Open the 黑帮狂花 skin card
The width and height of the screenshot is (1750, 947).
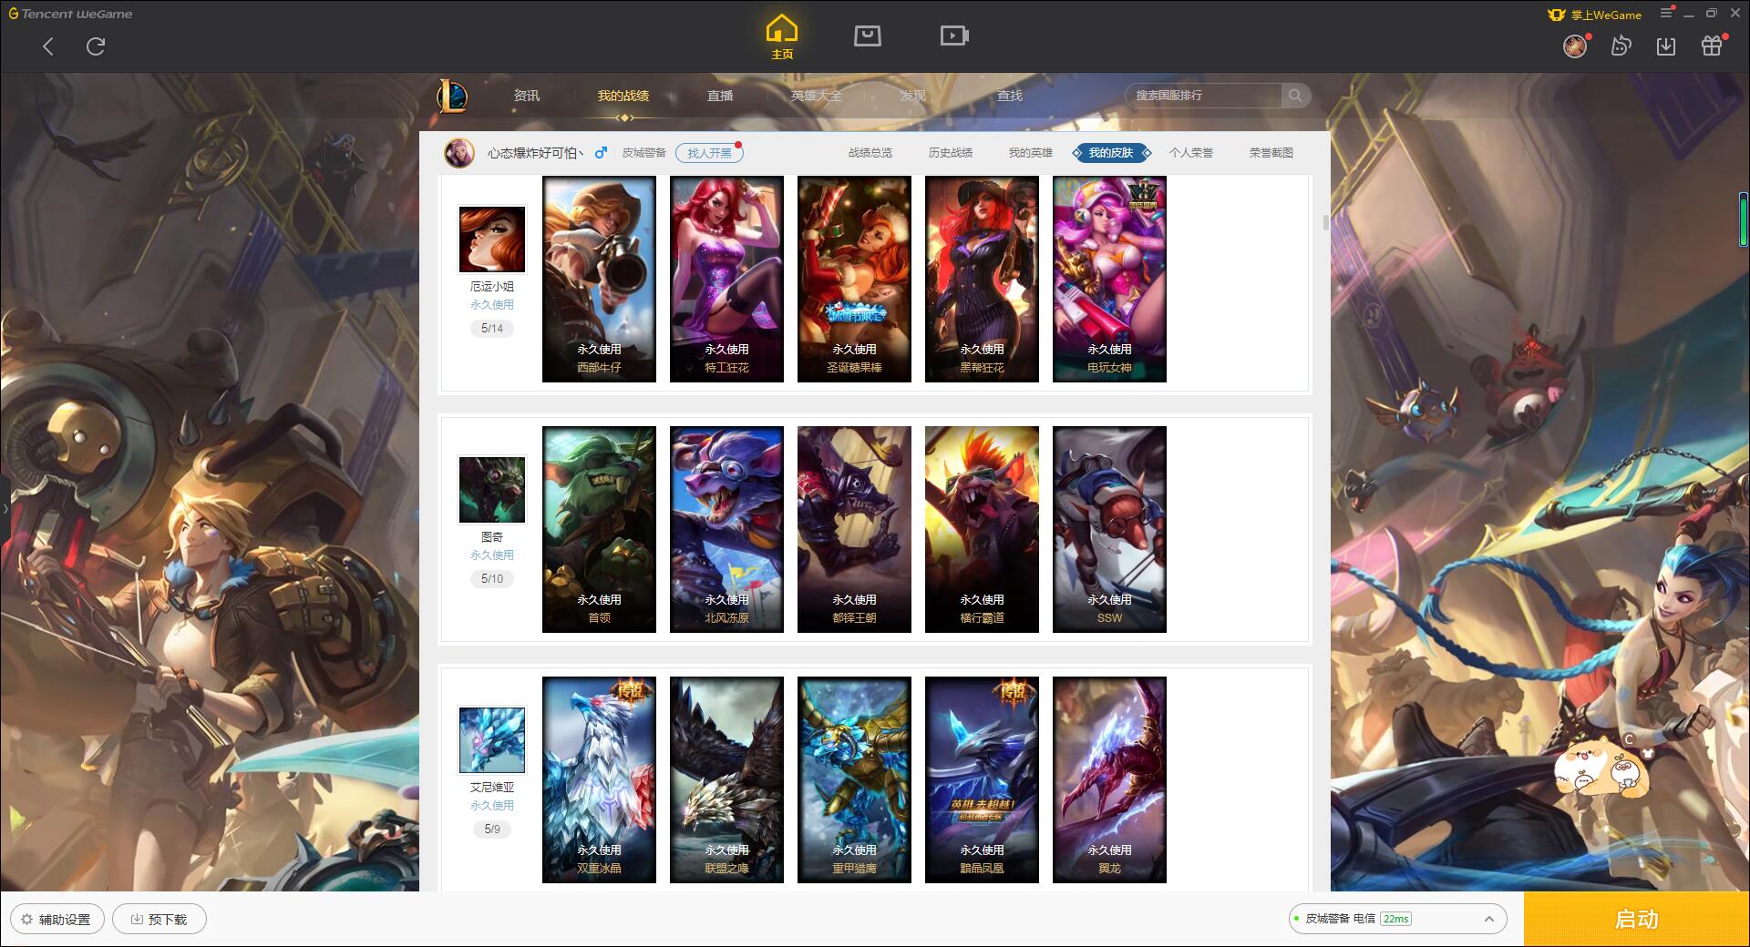coord(982,279)
